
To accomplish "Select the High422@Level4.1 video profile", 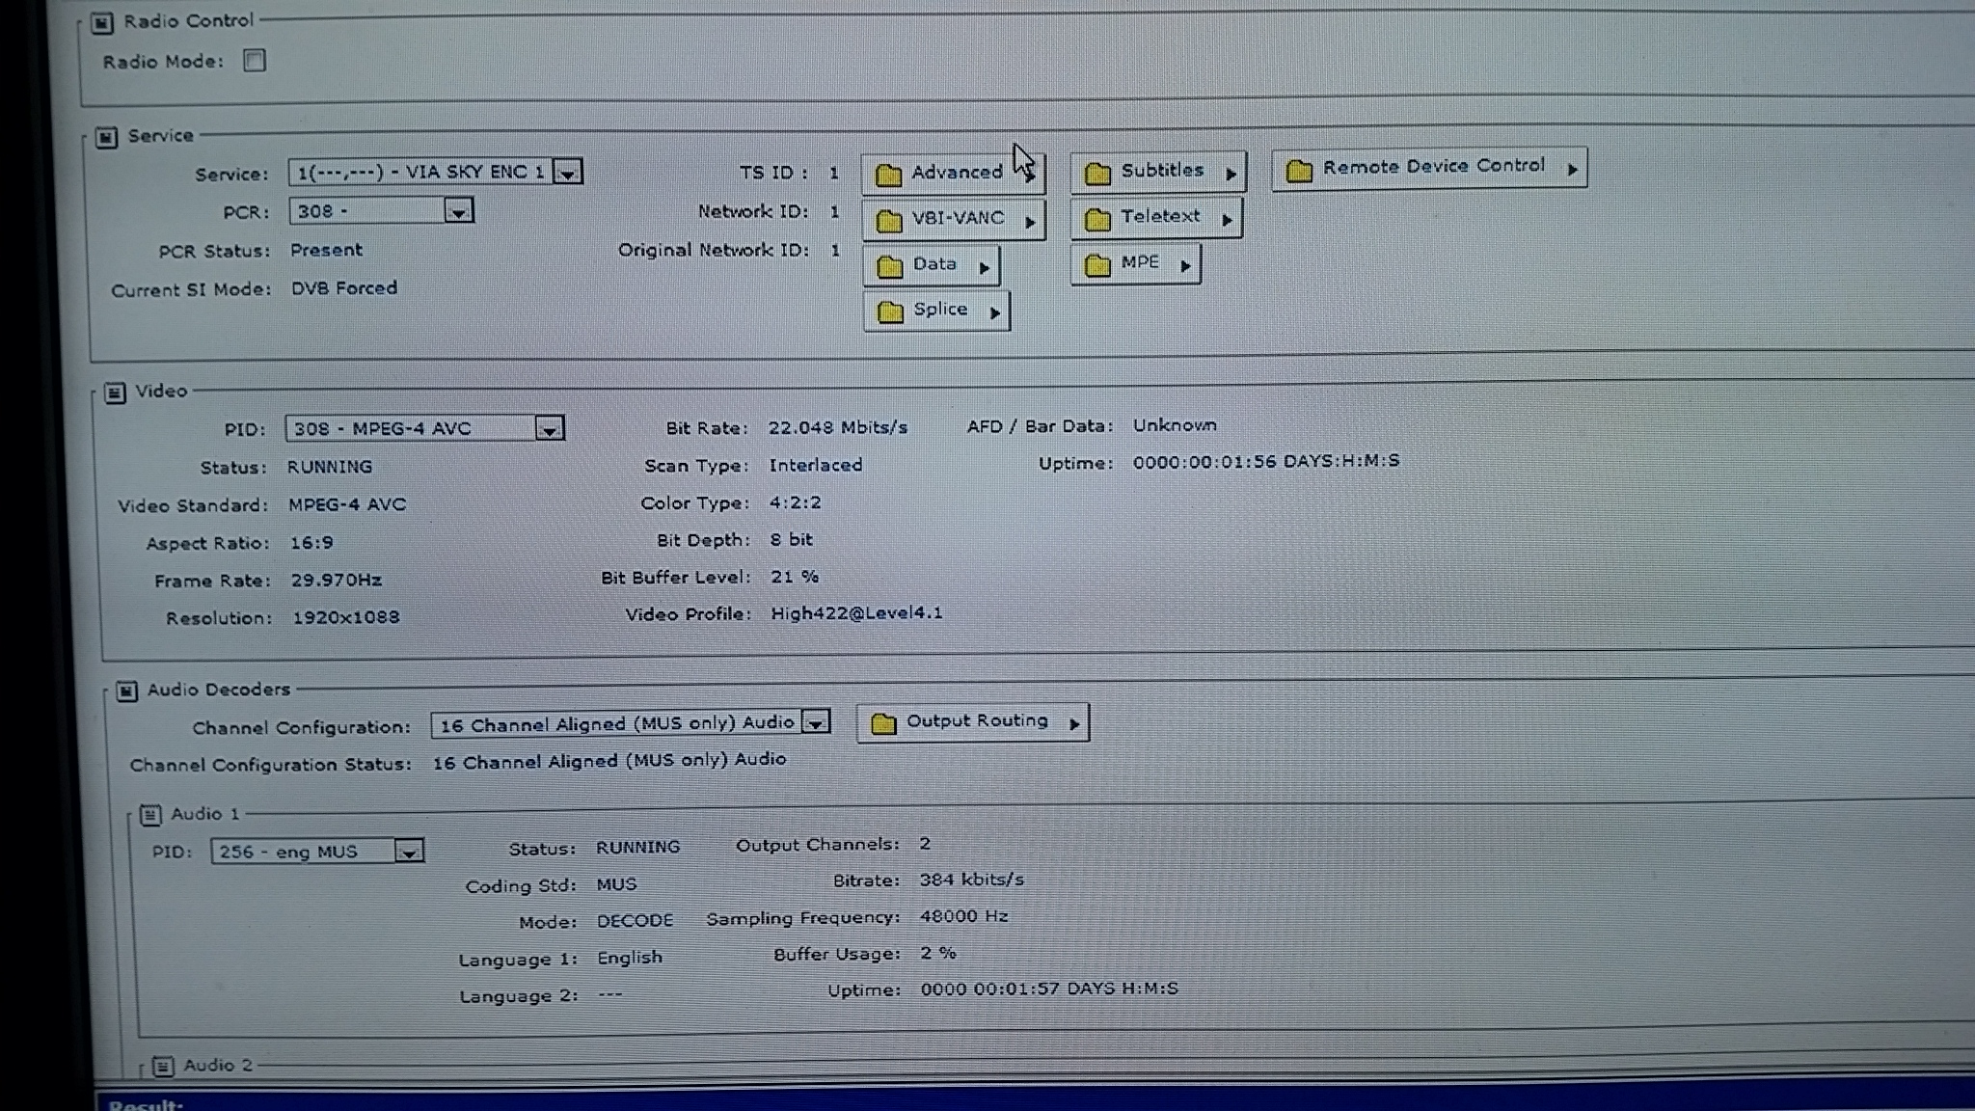I will 856,613.
